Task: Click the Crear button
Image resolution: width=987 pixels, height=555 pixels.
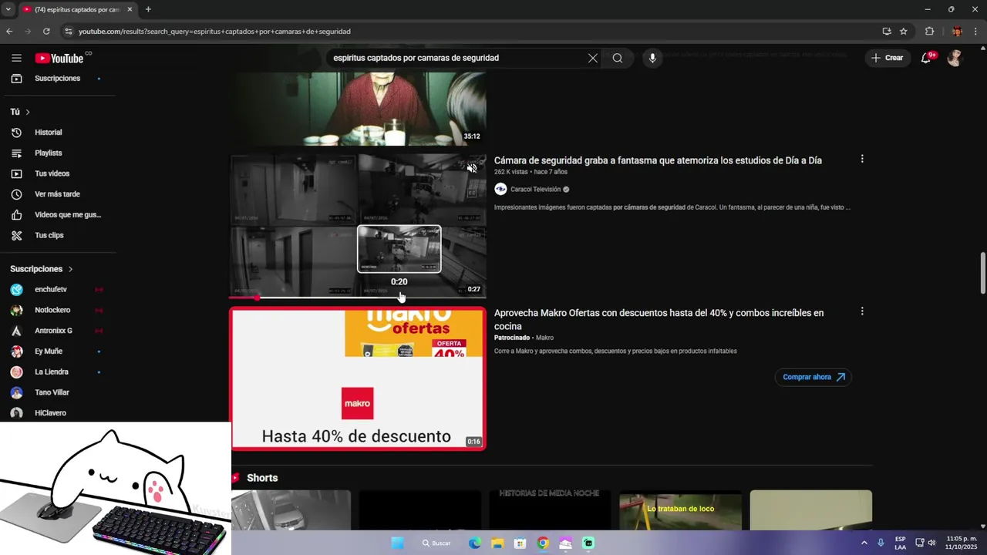Action: (x=886, y=58)
